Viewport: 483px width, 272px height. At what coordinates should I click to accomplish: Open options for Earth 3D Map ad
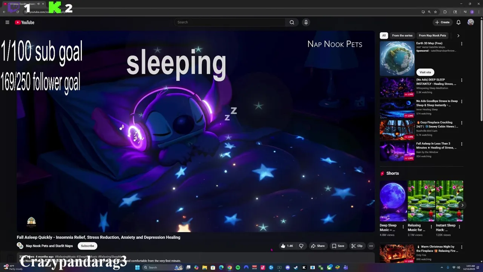point(461,44)
